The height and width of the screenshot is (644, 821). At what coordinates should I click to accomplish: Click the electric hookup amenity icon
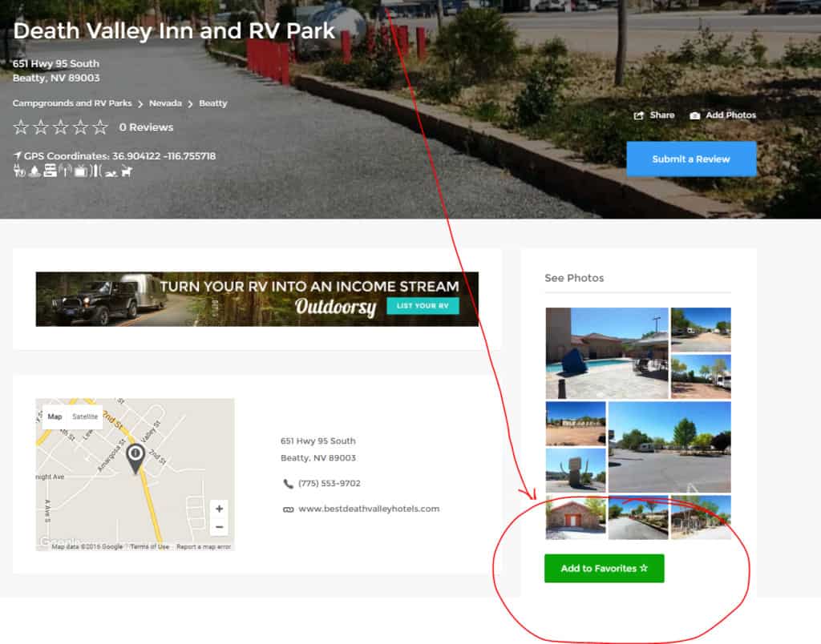click(19, 171)
